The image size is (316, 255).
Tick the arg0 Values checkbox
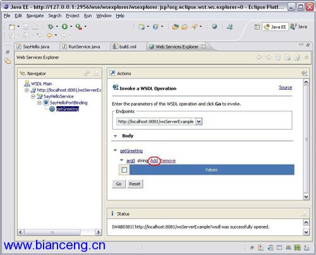pos(125,170)
